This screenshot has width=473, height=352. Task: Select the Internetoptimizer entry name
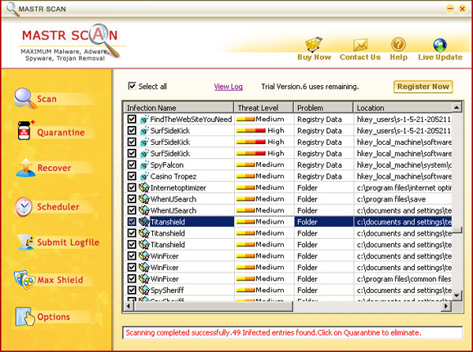(178, 187)
